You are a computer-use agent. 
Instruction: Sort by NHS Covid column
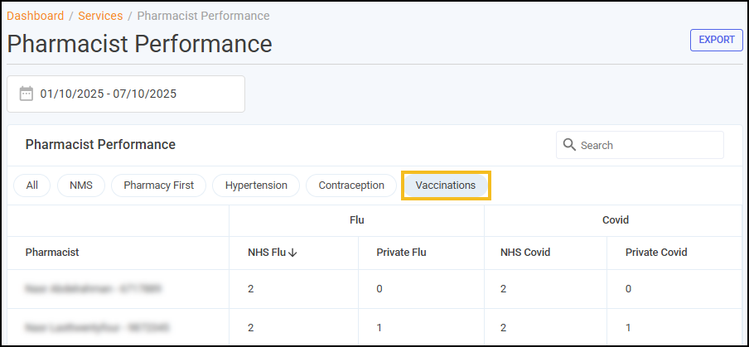point(525,253)
